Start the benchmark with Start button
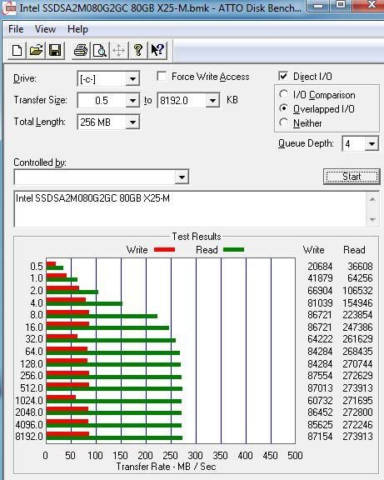The width and height of the screenshot is (384, 480). pos(352,177)
